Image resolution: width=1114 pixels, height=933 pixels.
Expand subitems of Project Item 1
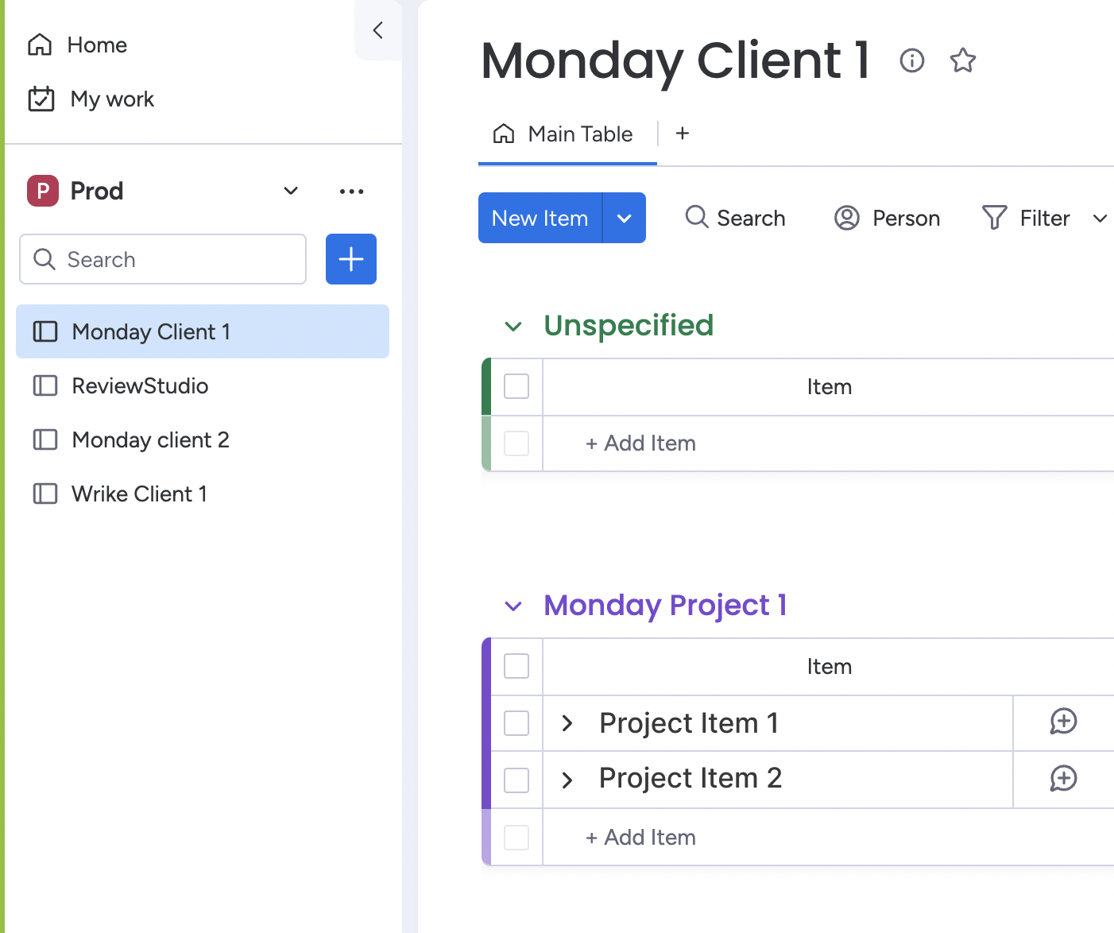[x=567, y=723]
